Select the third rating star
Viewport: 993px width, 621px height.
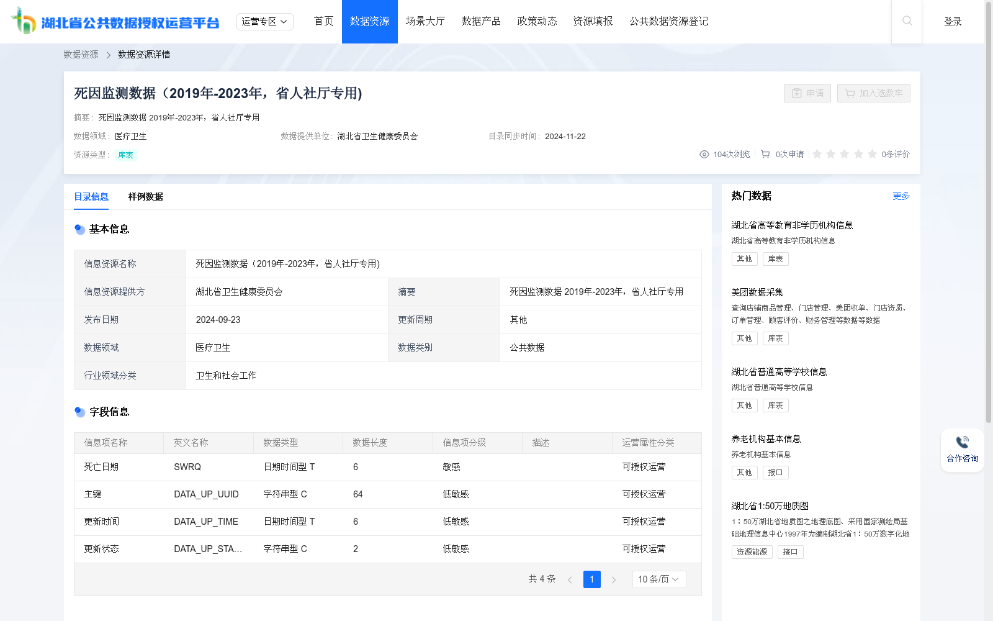845,154
